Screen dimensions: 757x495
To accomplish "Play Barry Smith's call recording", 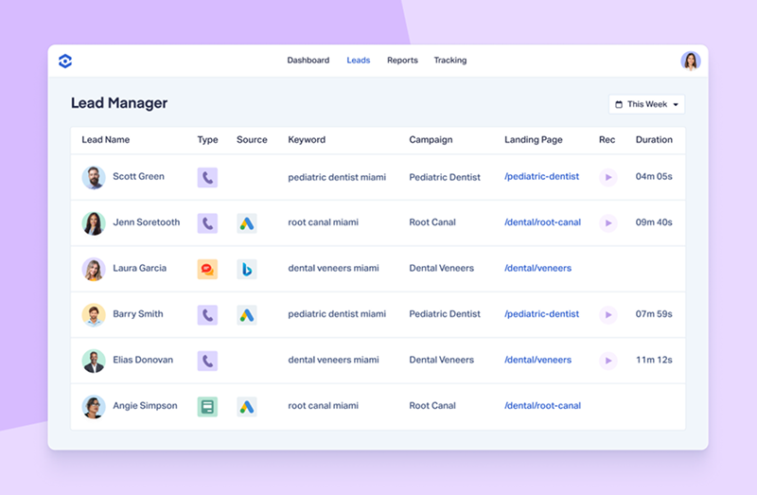I will (608, 315).
